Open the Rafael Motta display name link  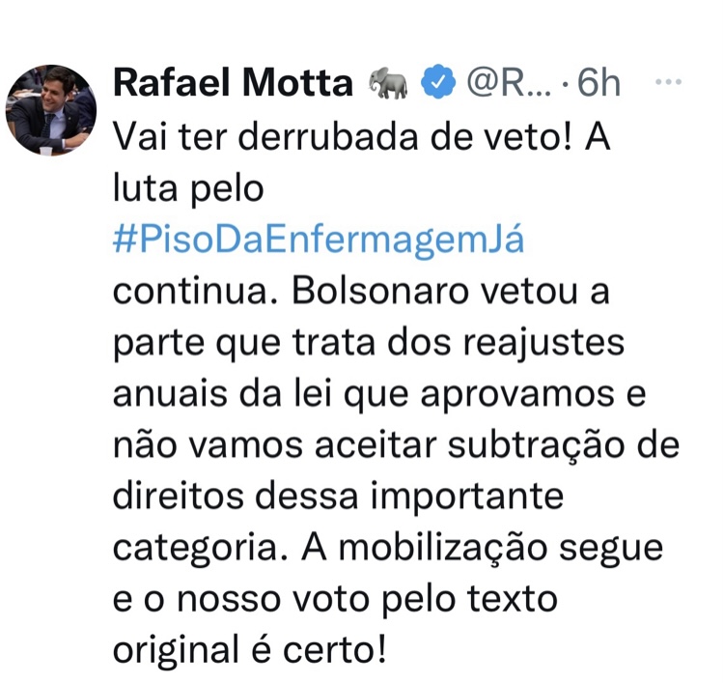point(234,83)
